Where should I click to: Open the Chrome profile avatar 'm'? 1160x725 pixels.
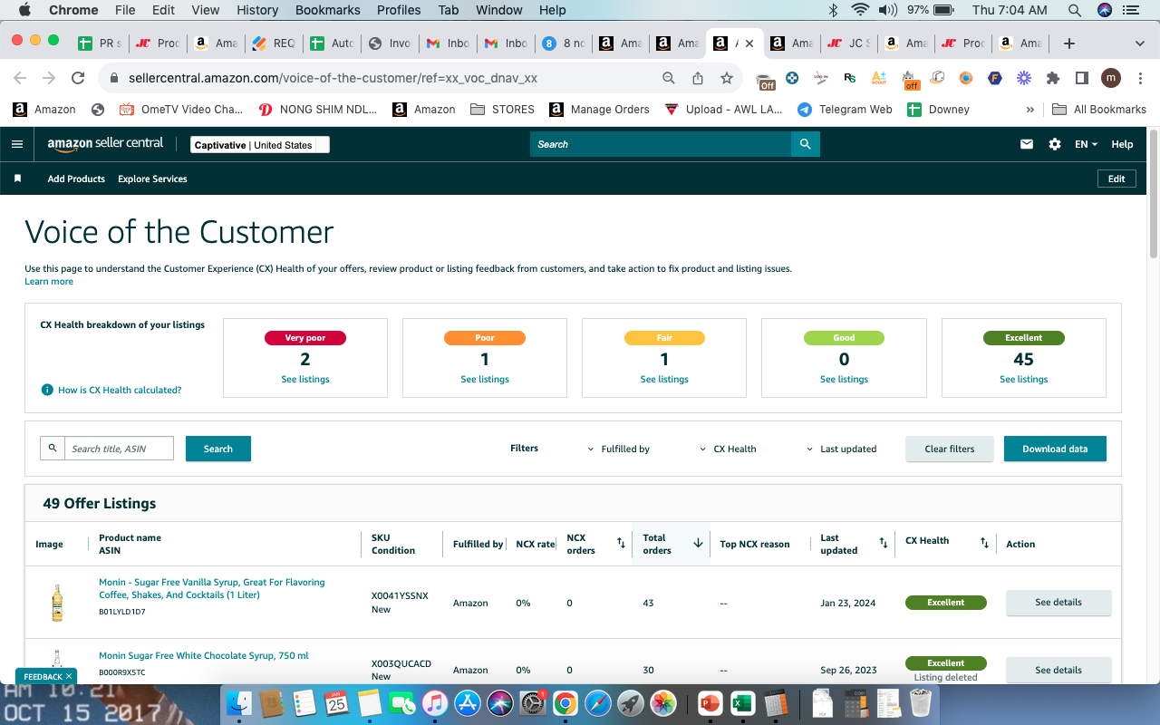[1111, 78]
